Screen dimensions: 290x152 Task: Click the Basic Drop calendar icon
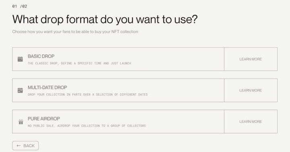pos(20,59)
